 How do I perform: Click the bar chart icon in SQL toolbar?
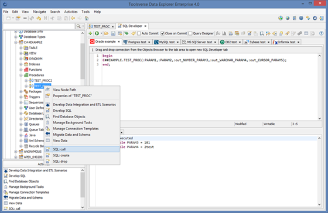(x=224, y=33)
